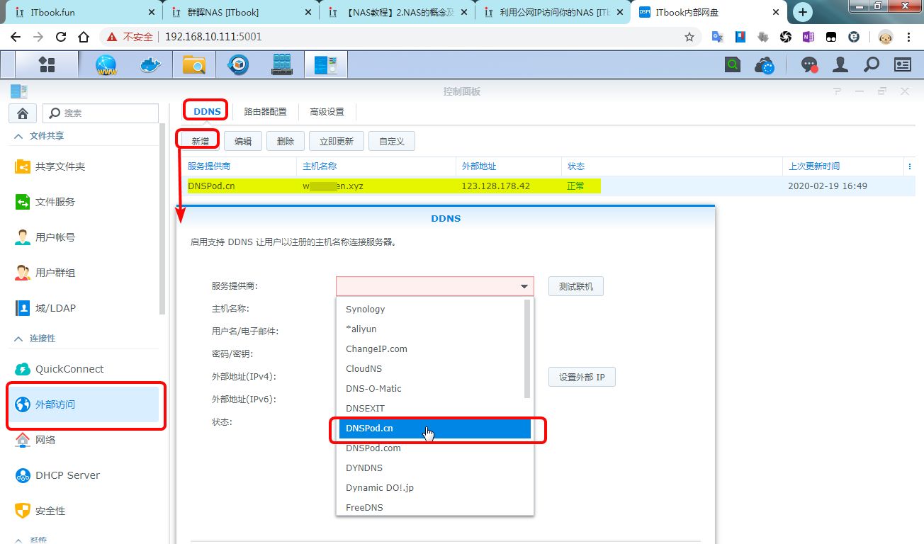Open 域/LDAP in sidebar

click(x=84, y=308)
